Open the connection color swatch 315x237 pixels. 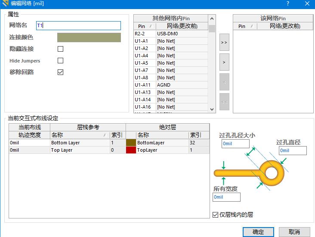[89, 37]
